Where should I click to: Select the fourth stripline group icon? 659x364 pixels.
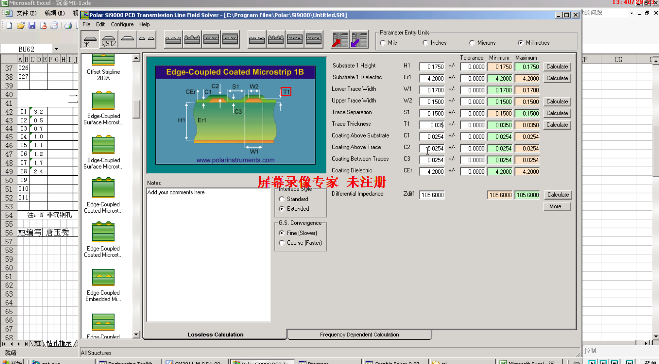(230, 40)
